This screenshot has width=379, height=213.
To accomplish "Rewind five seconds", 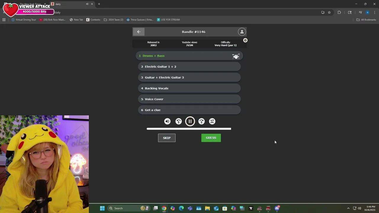I will pos(179,121).
